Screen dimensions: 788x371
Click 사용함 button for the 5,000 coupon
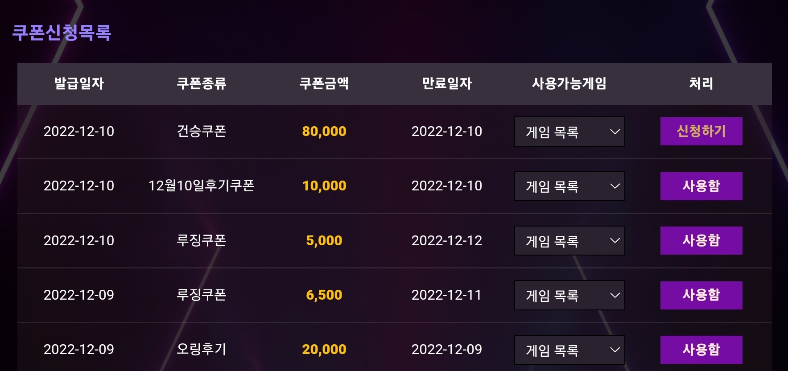coord(701,240)
